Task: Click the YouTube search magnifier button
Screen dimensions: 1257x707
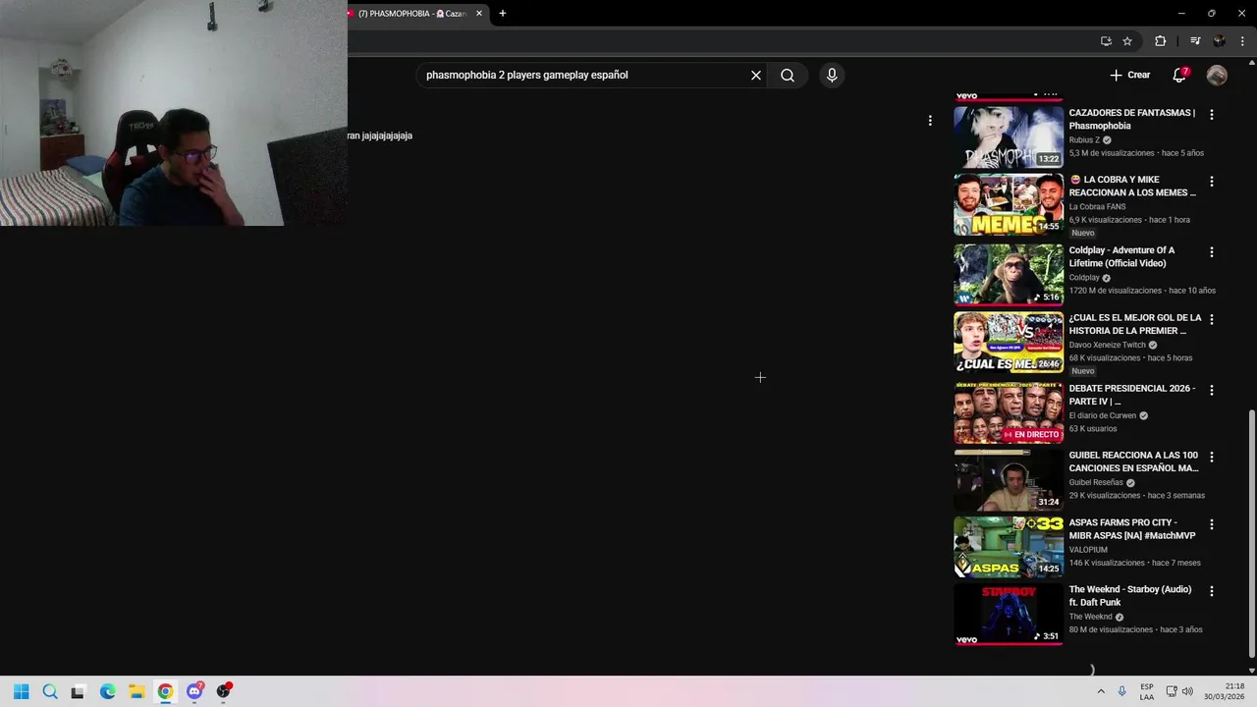Action: [788, 75]
